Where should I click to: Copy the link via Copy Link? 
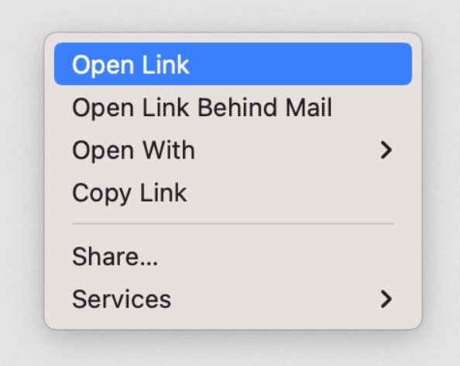[x=233, y=193]
